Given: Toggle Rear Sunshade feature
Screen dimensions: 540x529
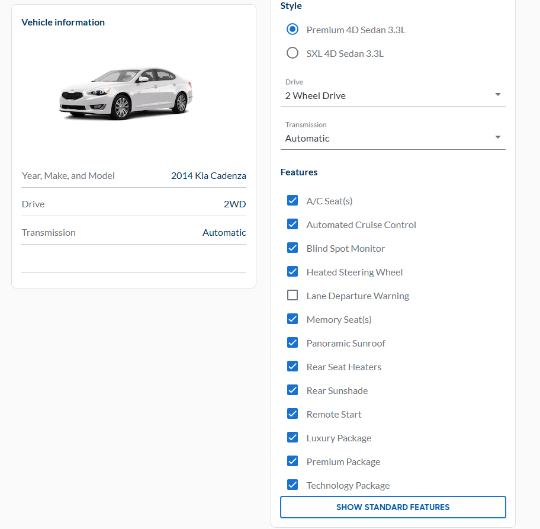Looking at the screenshot, I should (x=292, y=390).
